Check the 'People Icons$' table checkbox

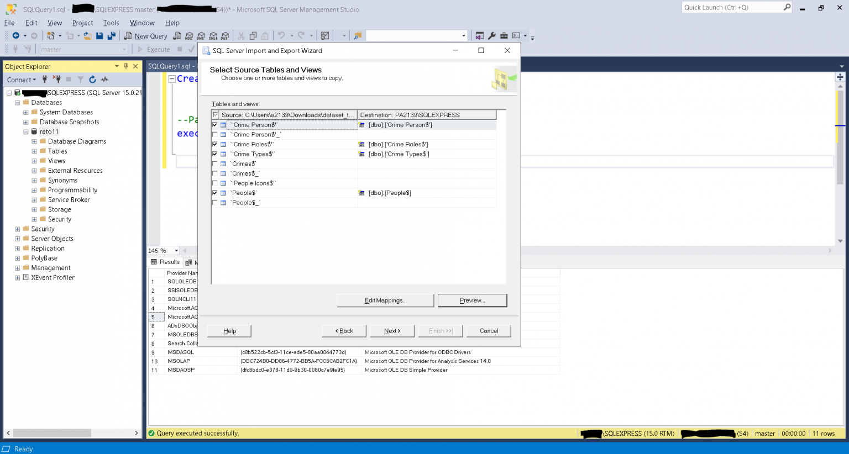tap(215, 183)
